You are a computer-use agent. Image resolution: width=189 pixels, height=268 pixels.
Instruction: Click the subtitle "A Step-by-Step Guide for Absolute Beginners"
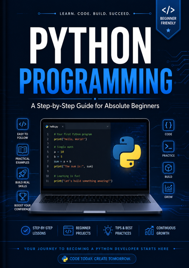[x=95, y=106]
